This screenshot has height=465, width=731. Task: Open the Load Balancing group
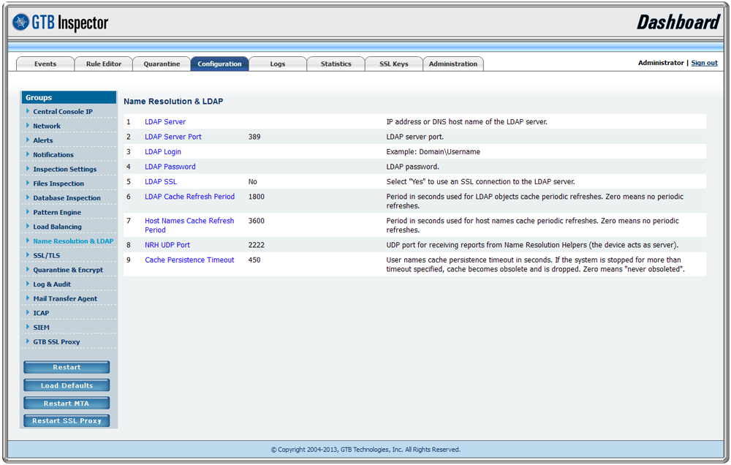57,227
